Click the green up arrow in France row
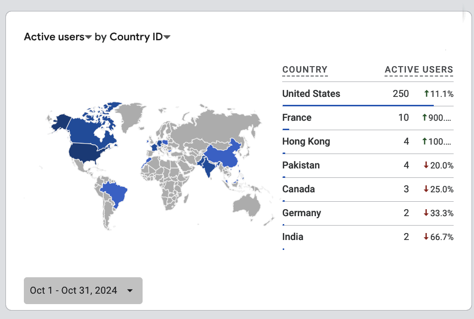Viewport: 474px width, 319px height. (424, 118)
